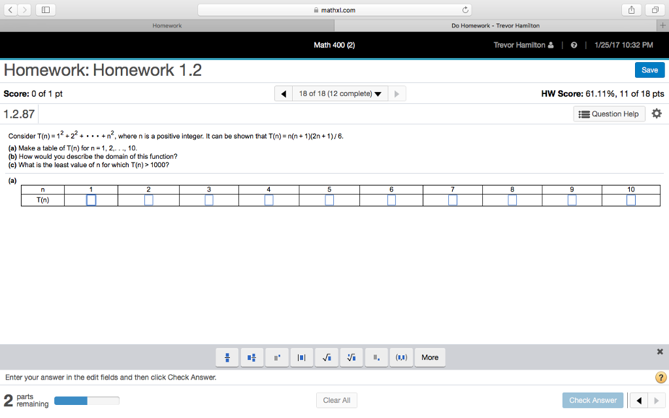Click the Check Answer button
Viewport: 669px width, 418px height.
click(x=593, y=400)
